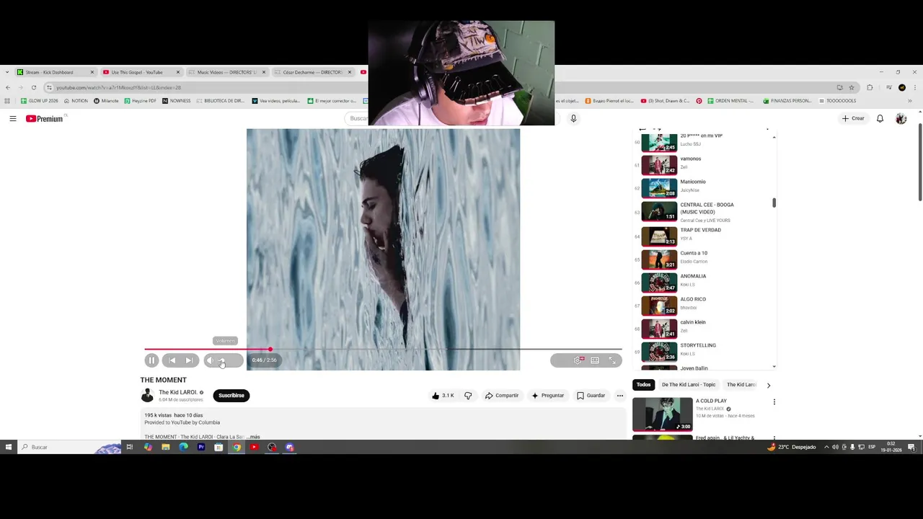Open the player settings gear icon

click(578, 360)
